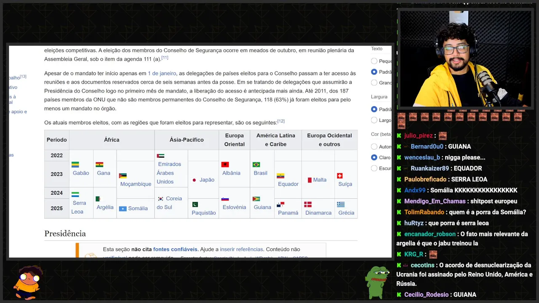
Task: Click the Moçambique flag icon
Action: click(x=123, y=175)
